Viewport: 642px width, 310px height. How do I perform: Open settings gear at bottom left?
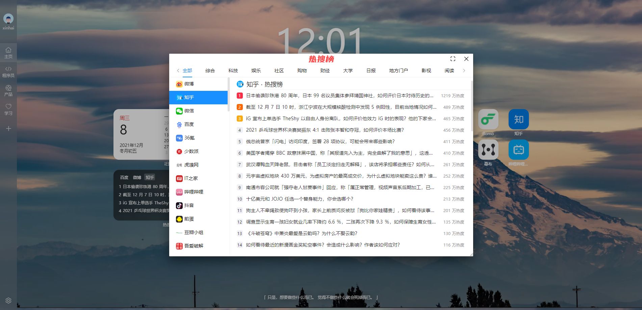tap(8, 301)
